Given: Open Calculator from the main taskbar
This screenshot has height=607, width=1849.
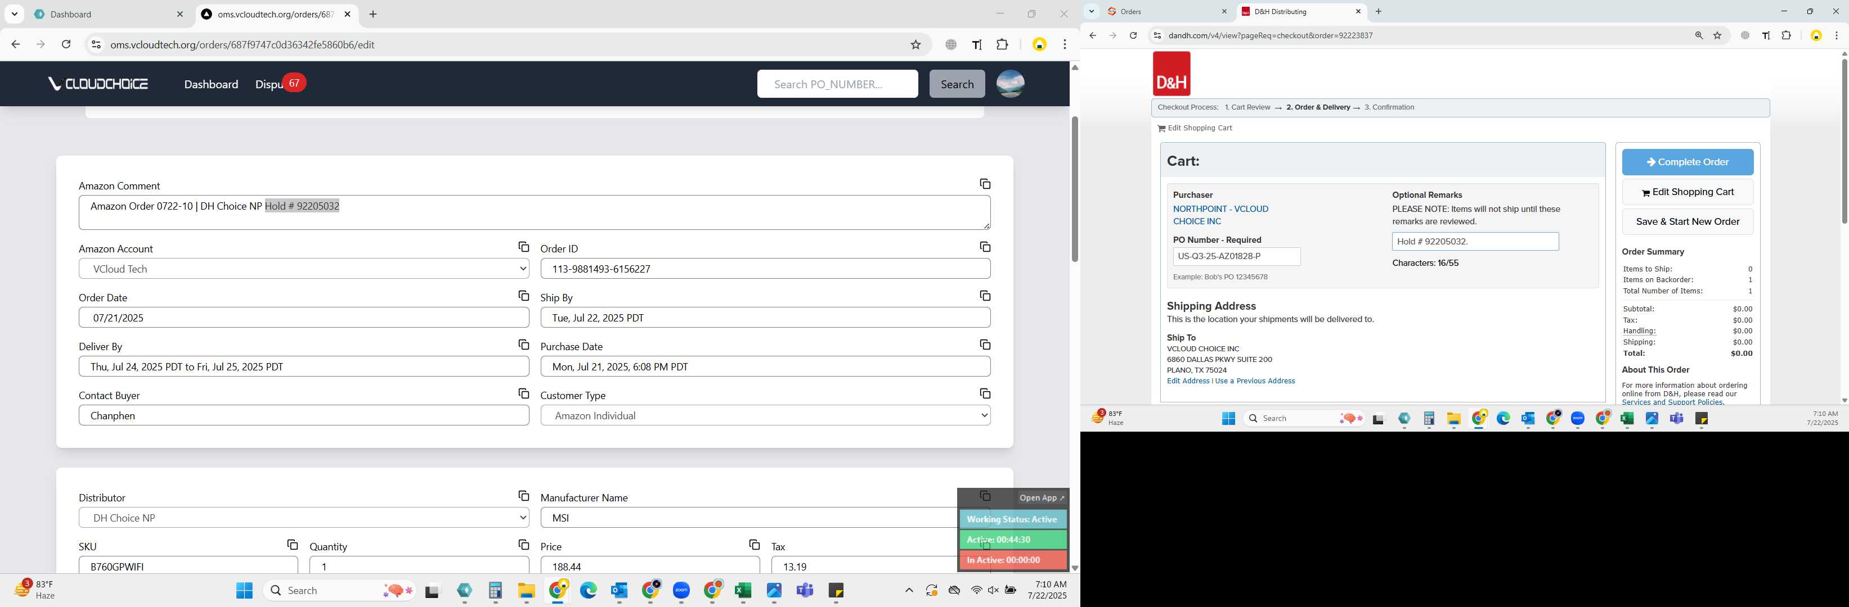Looking at the screenshot, I should 495,591.
